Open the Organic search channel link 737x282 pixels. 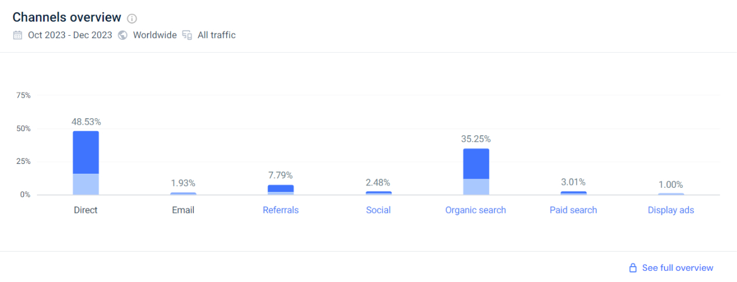coord(475,210)
